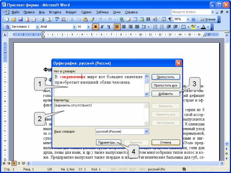Viewport: 231px width, 173px height.
Task: Create a new blank document
Action: [7, 20]
